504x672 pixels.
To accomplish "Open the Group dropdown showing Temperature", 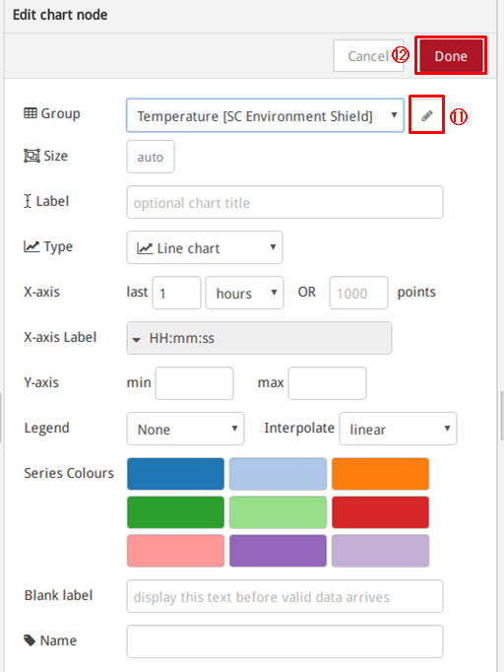I will [265, 115].
